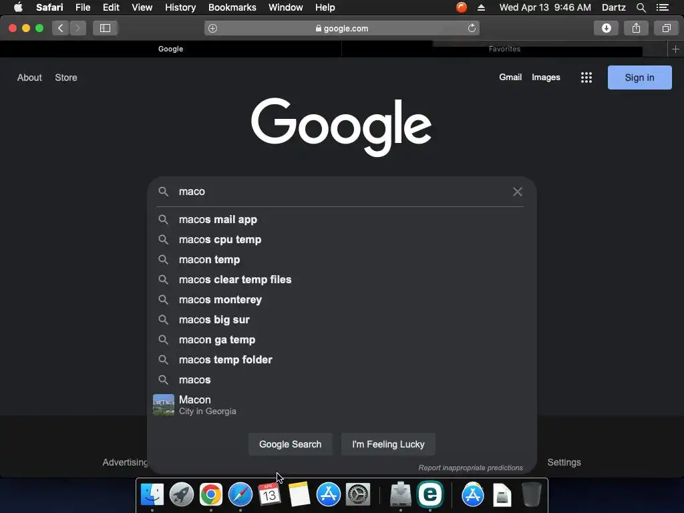Open Calendar icon showing 13 in Dock
Image resolution: width=684 pixels, height=513 pixels.
pyautogui.click(x=270, y=495)
